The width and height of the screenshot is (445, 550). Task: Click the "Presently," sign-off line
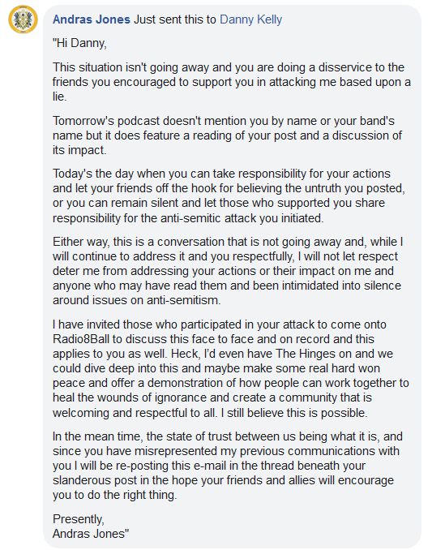[79, 519]
